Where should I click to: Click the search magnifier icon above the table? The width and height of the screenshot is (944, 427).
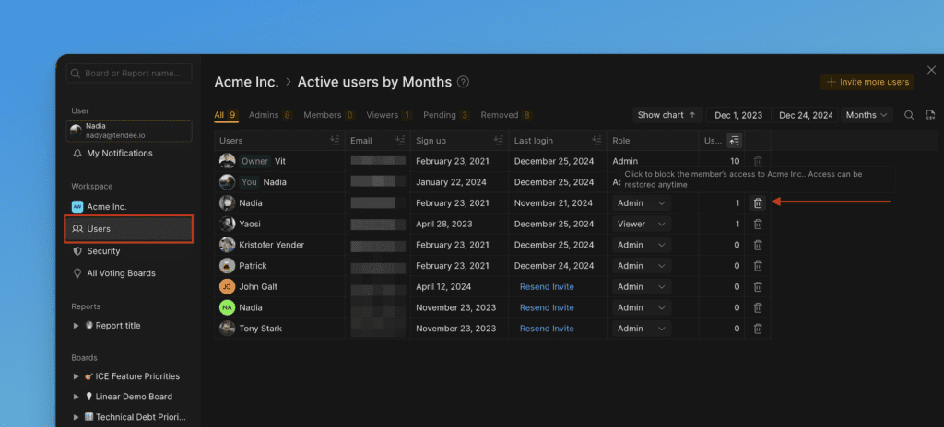pyautogui.click(x=908, y=115)
